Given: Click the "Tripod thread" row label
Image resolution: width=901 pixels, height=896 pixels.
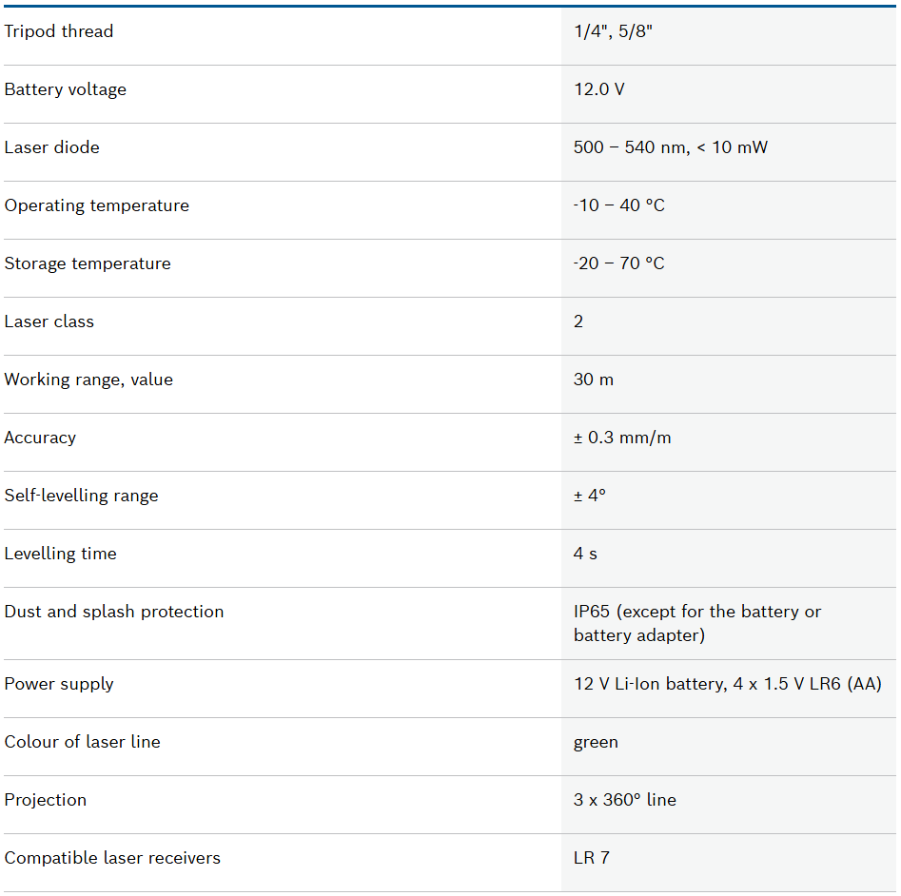Looking at the screenshot, I should [59, 31].
